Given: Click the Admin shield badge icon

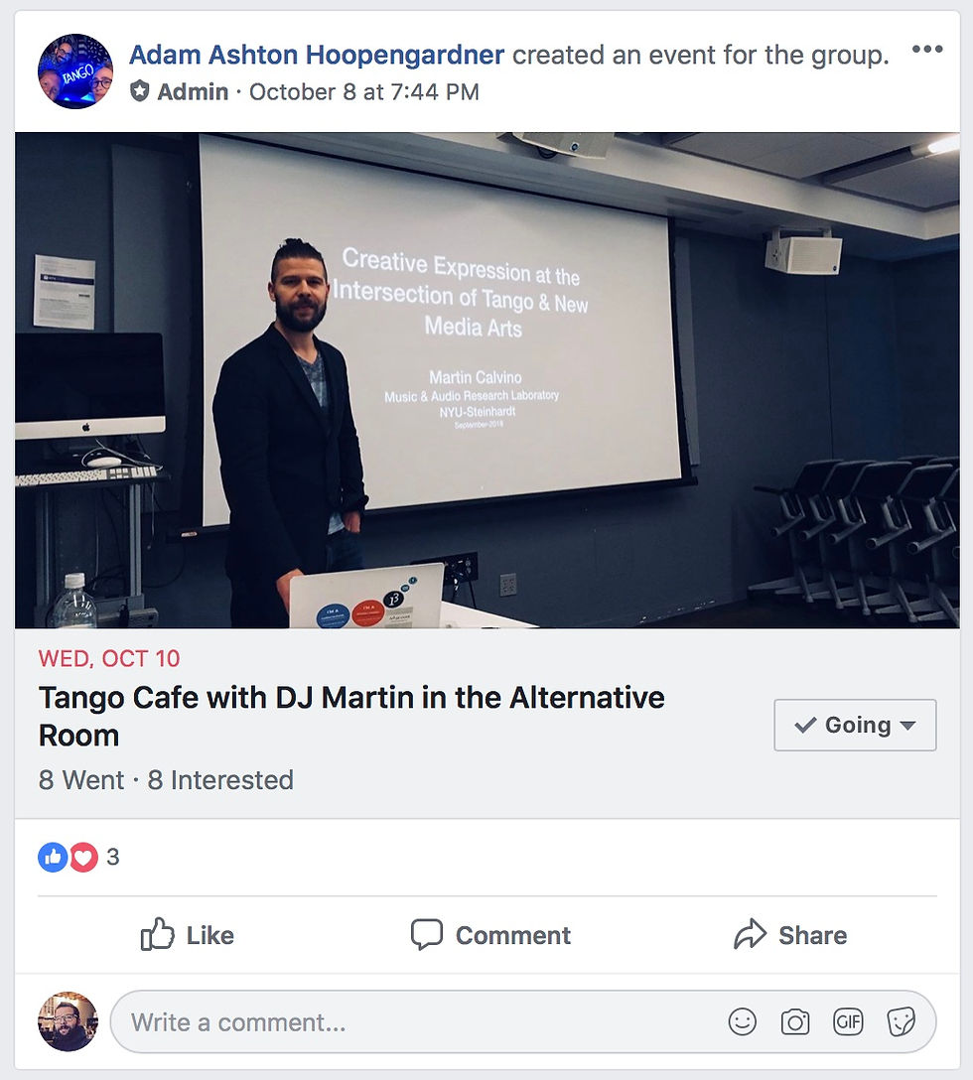Looking at the screenshot, I should coord(140,91).
